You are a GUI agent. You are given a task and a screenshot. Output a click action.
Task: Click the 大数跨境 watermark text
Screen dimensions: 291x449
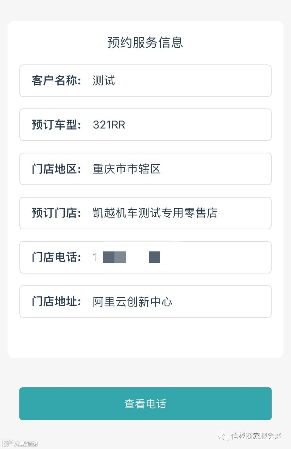(26, 443)
